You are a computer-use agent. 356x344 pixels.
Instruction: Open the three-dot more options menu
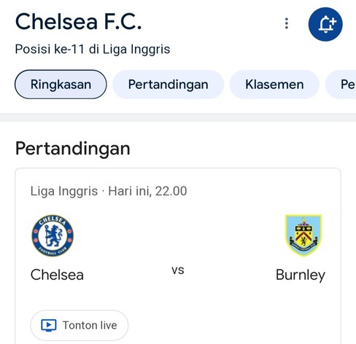pos(287,23)
